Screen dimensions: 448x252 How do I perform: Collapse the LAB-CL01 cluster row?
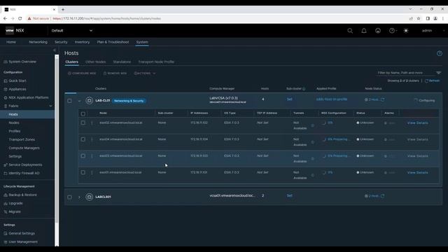79,101
